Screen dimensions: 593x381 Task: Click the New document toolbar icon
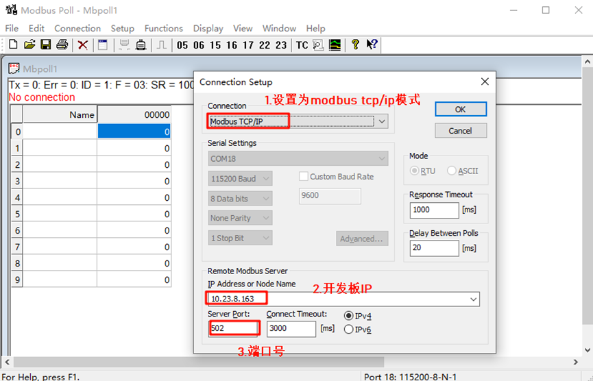(x=13, y=45)
